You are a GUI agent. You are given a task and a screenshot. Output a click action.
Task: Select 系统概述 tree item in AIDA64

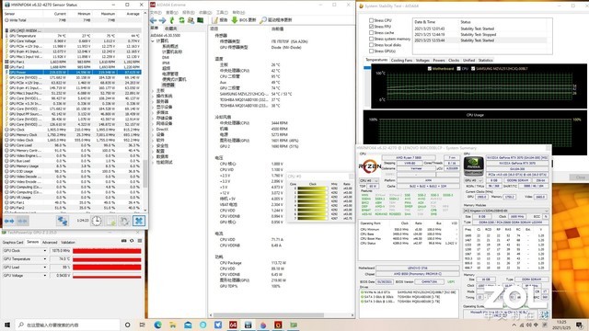(170, 47)
